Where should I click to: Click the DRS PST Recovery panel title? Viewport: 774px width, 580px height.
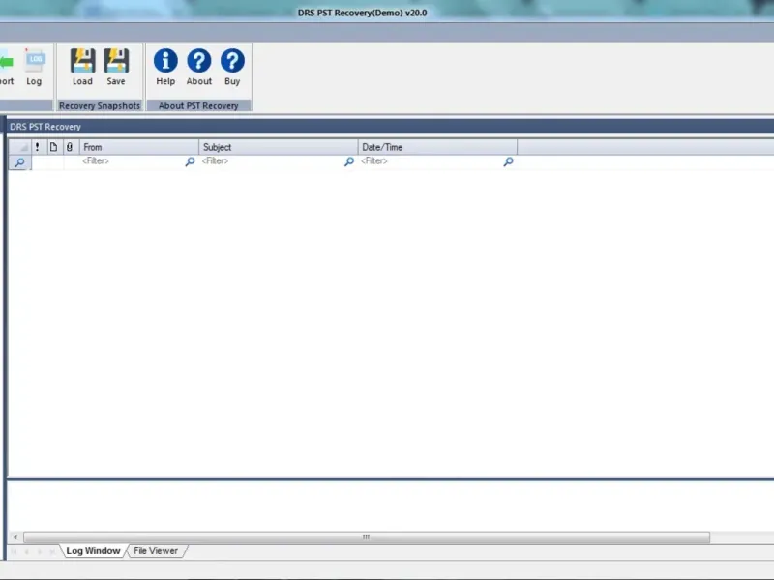click(x=45, y=127)
